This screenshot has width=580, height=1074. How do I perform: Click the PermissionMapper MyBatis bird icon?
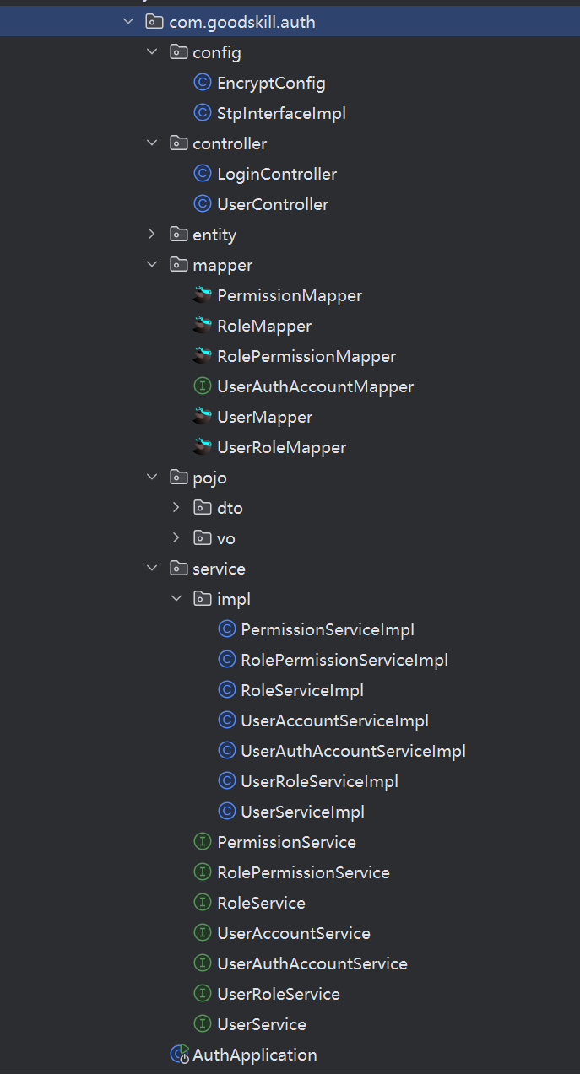pyautogui.click(x=202, y=295)
